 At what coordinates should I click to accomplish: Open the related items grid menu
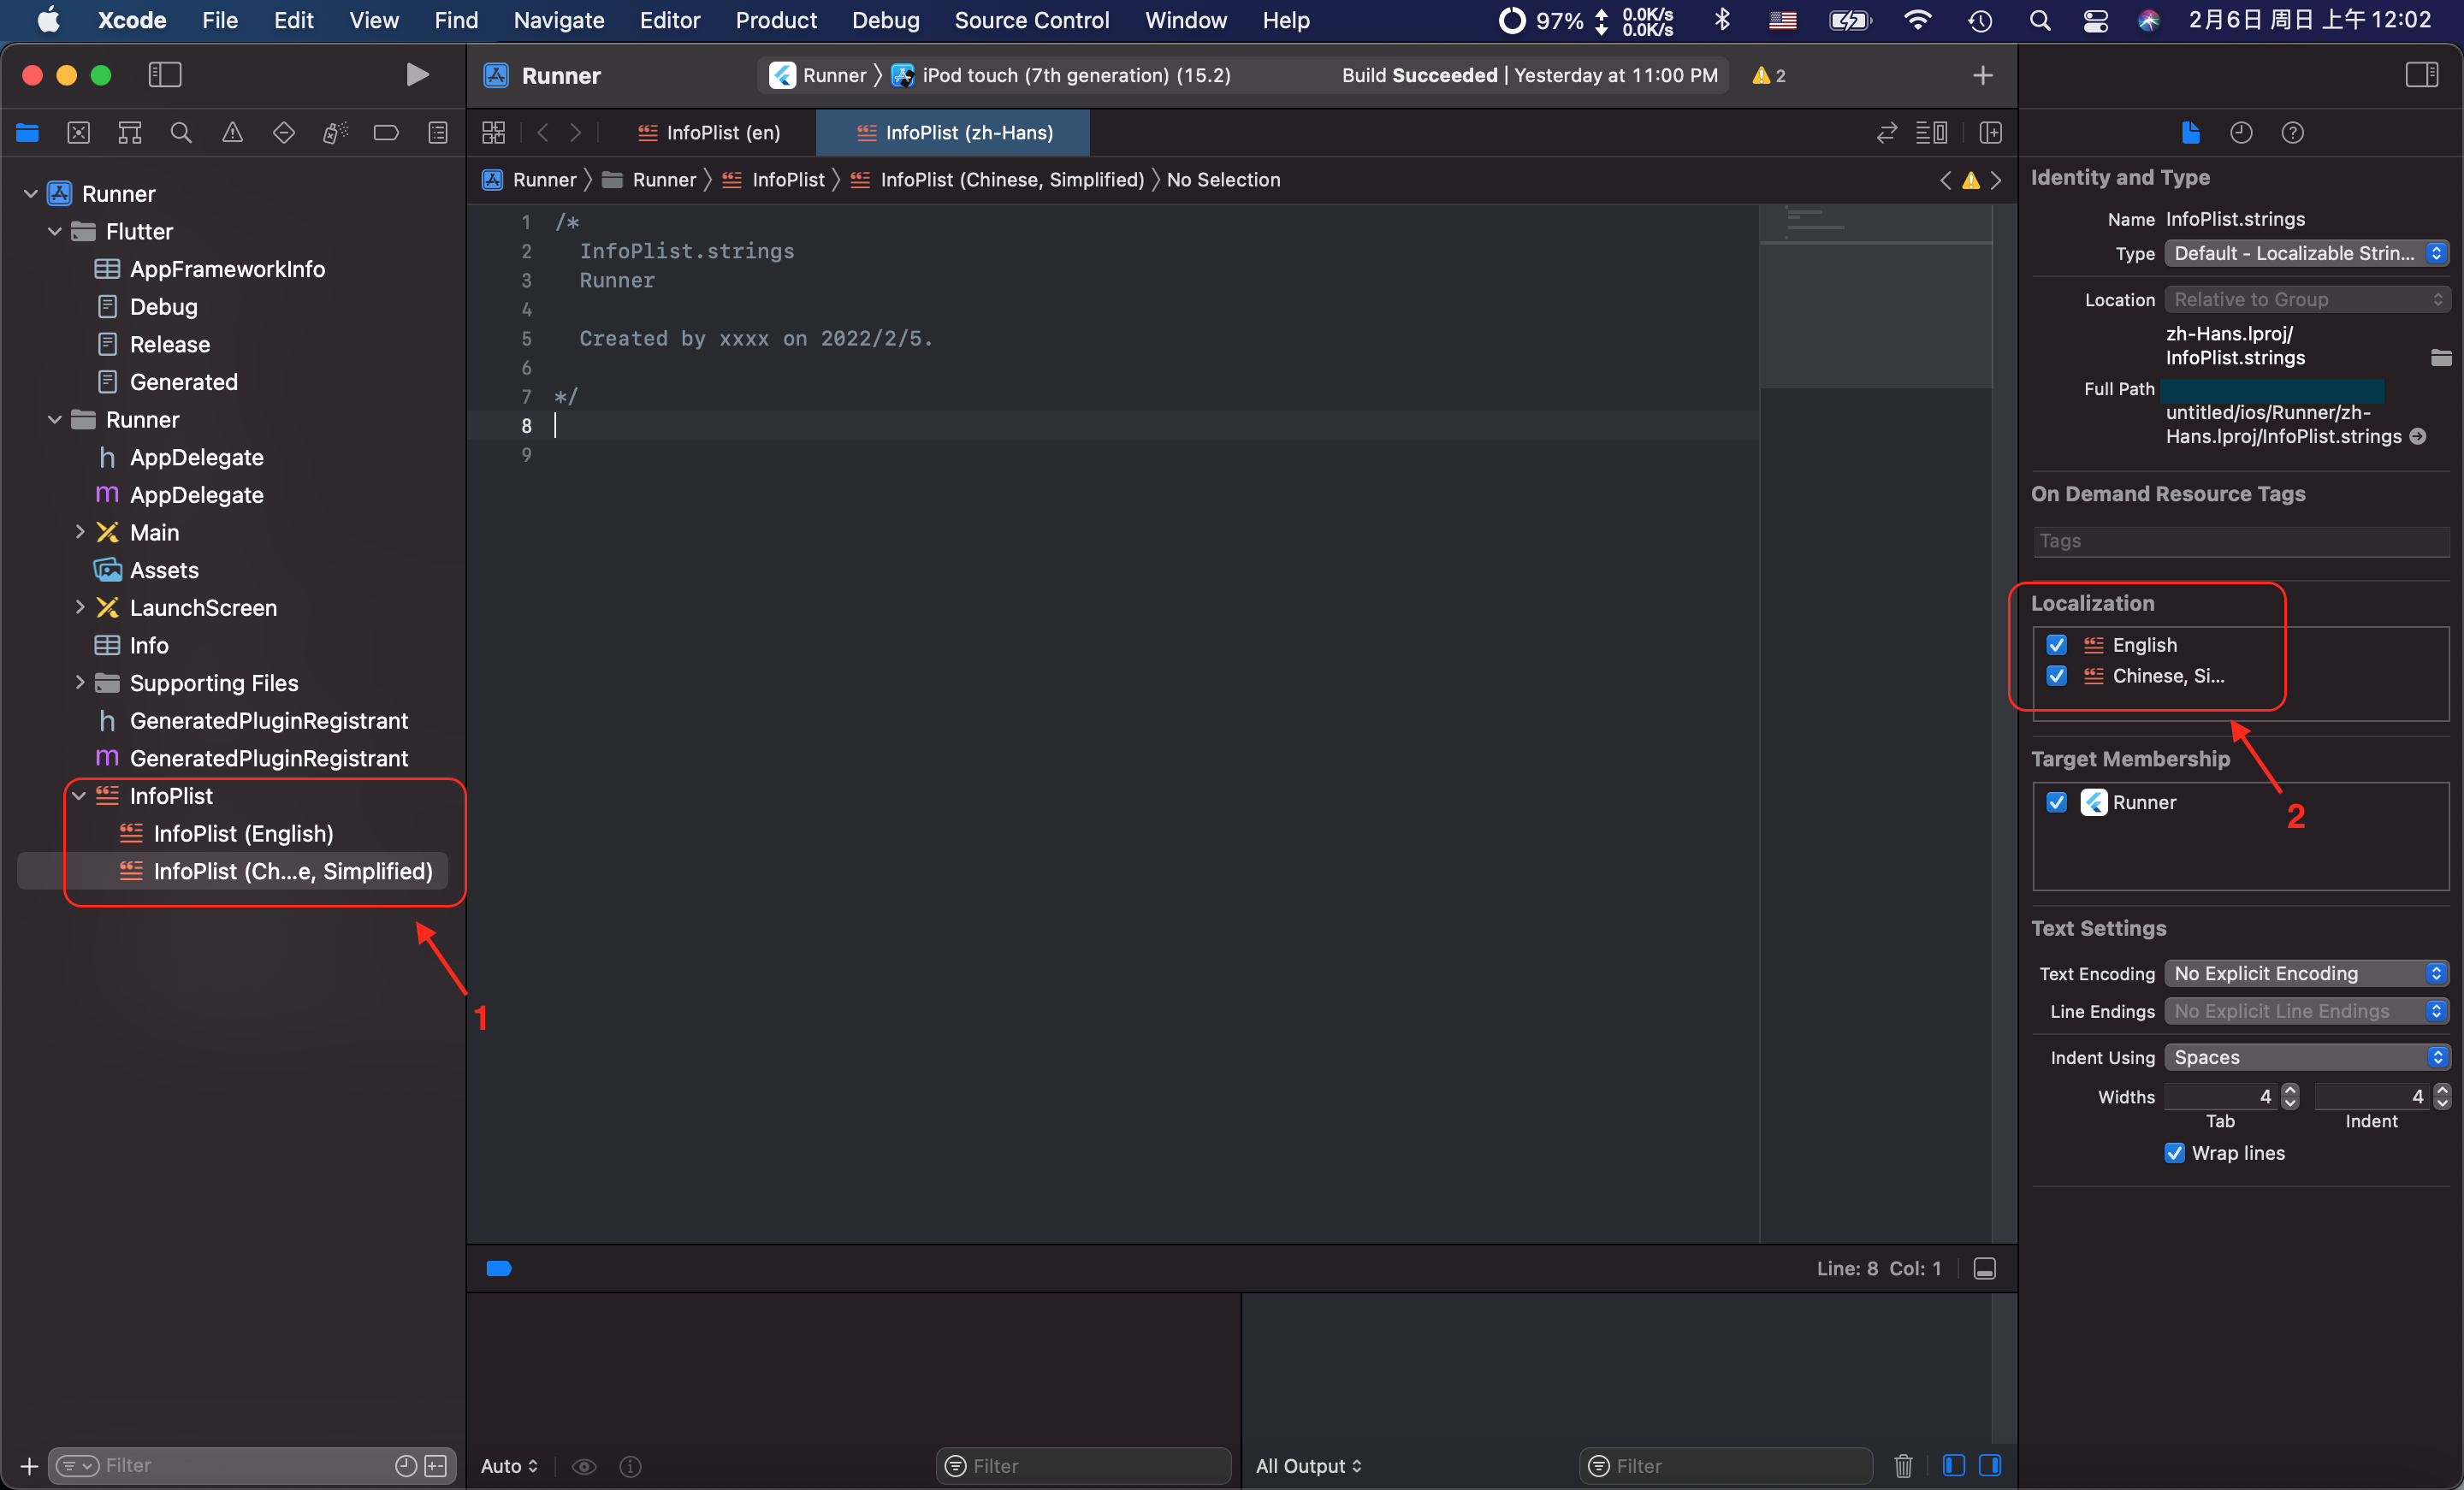[494, 132]
